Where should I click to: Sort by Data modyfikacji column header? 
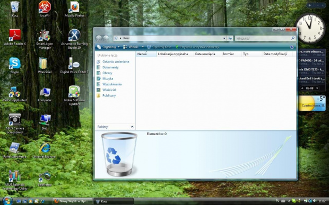[277, 54]
